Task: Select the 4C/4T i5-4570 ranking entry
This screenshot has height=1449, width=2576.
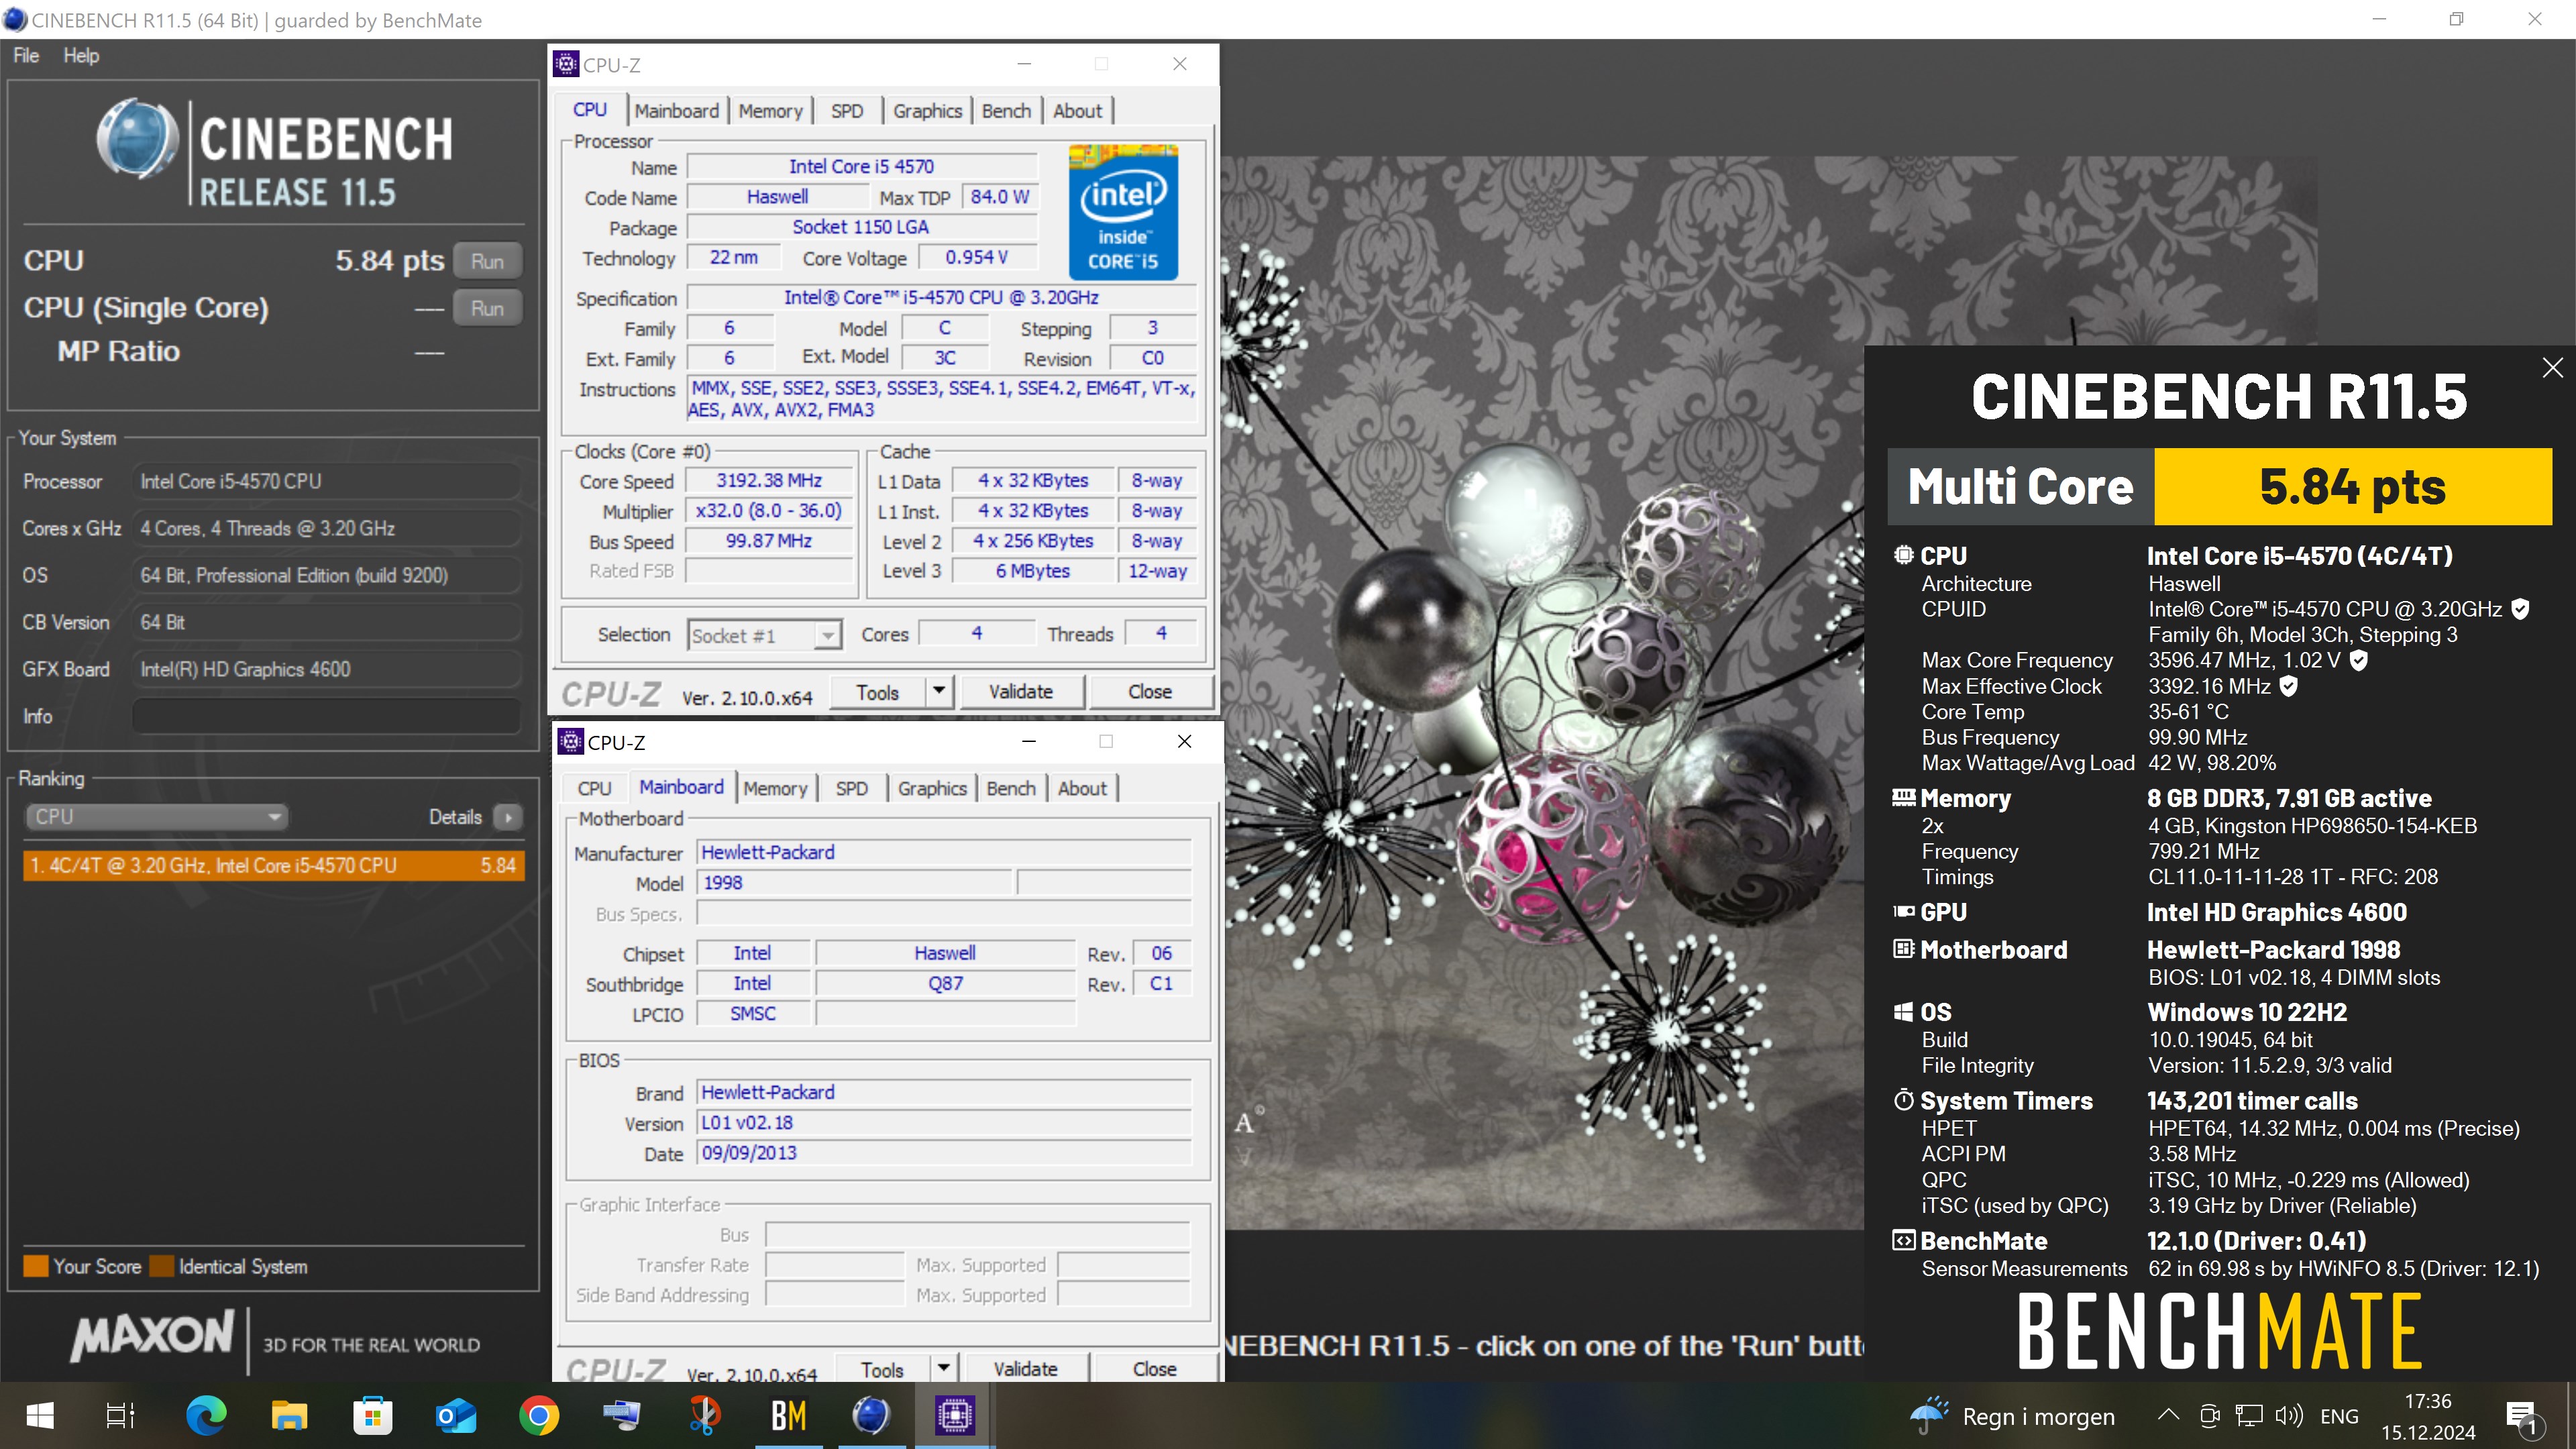Action: [x=273, y=865]
